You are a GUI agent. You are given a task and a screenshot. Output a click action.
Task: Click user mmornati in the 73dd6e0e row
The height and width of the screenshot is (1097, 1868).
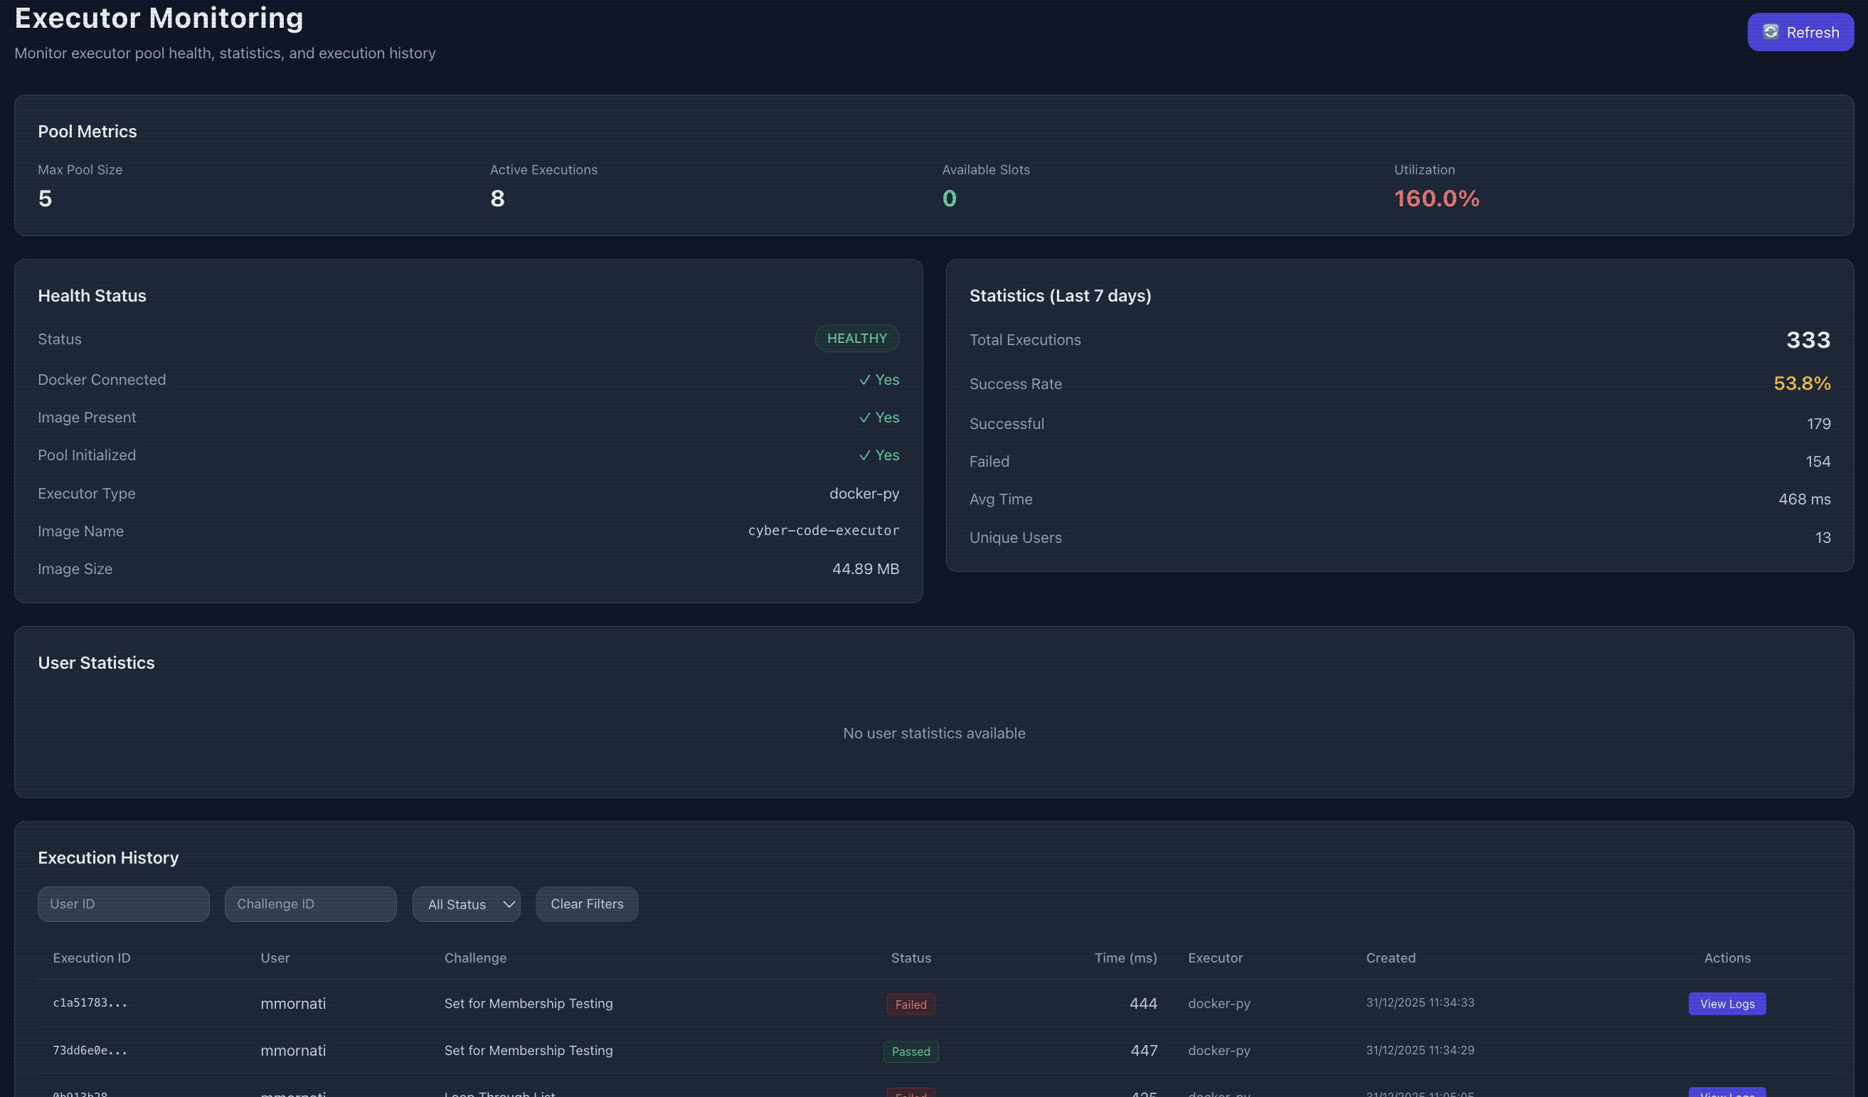[x=293, y=1049]
